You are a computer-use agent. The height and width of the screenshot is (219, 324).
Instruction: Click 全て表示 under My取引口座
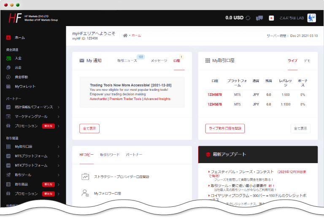click(x=300, y=129)
